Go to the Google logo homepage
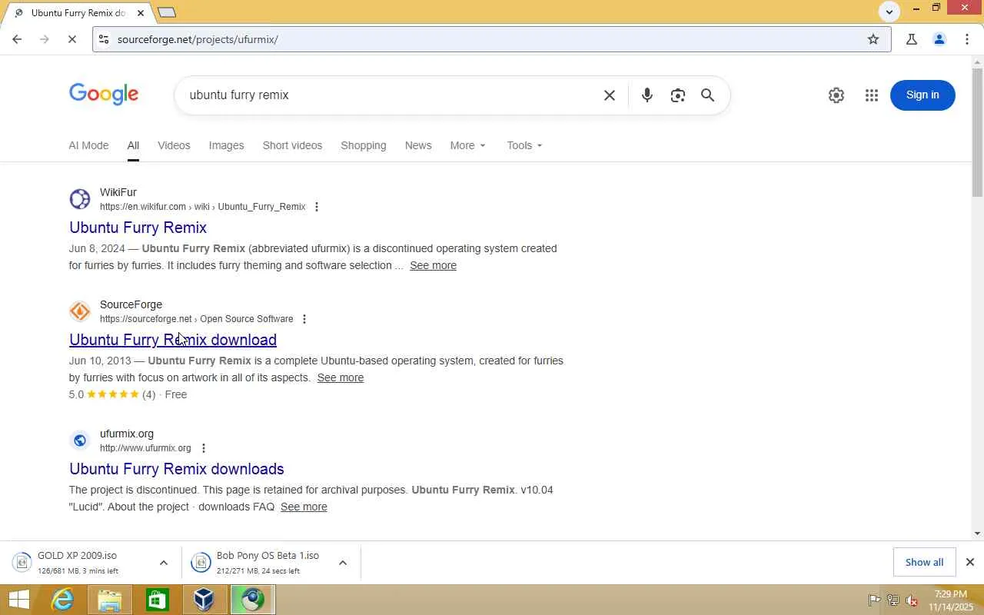The width and height of the screenshot is (984, 615). (104, 95)
